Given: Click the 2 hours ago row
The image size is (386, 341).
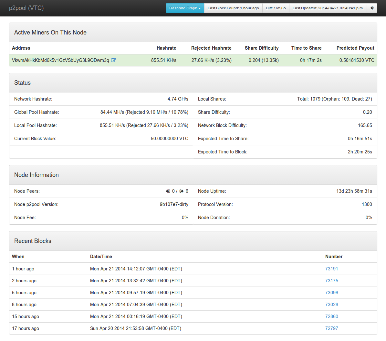Looking at the screenshot, I should coord(193,280).
